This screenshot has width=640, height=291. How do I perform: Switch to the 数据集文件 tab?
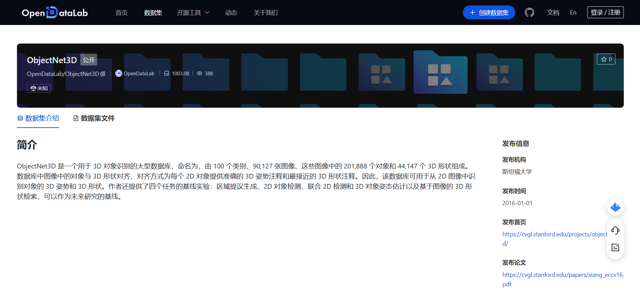point(94,118)
